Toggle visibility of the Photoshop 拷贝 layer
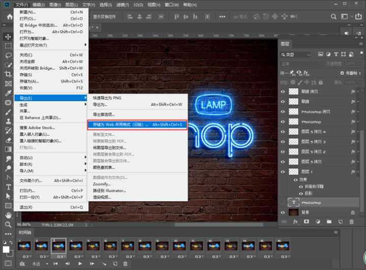The width and height of the screenshot is (366, 270). 283,112
